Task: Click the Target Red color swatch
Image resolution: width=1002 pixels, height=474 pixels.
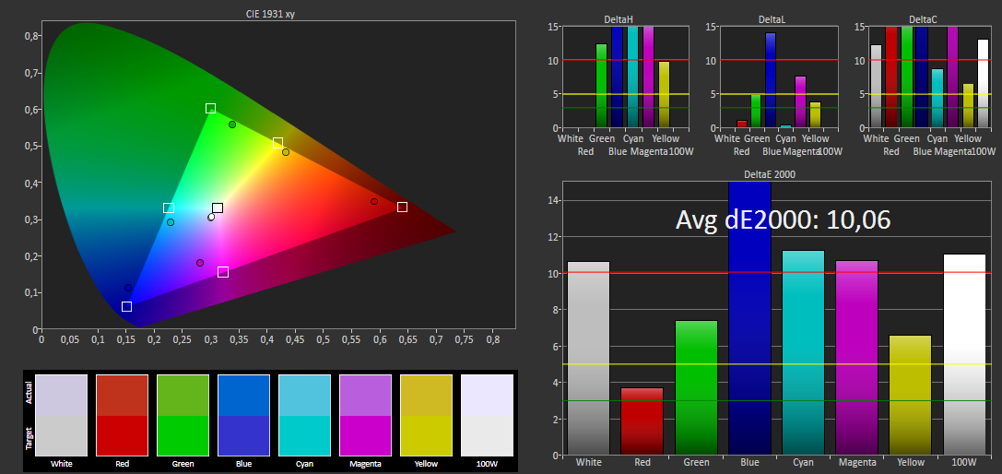Action: point(122,436)
